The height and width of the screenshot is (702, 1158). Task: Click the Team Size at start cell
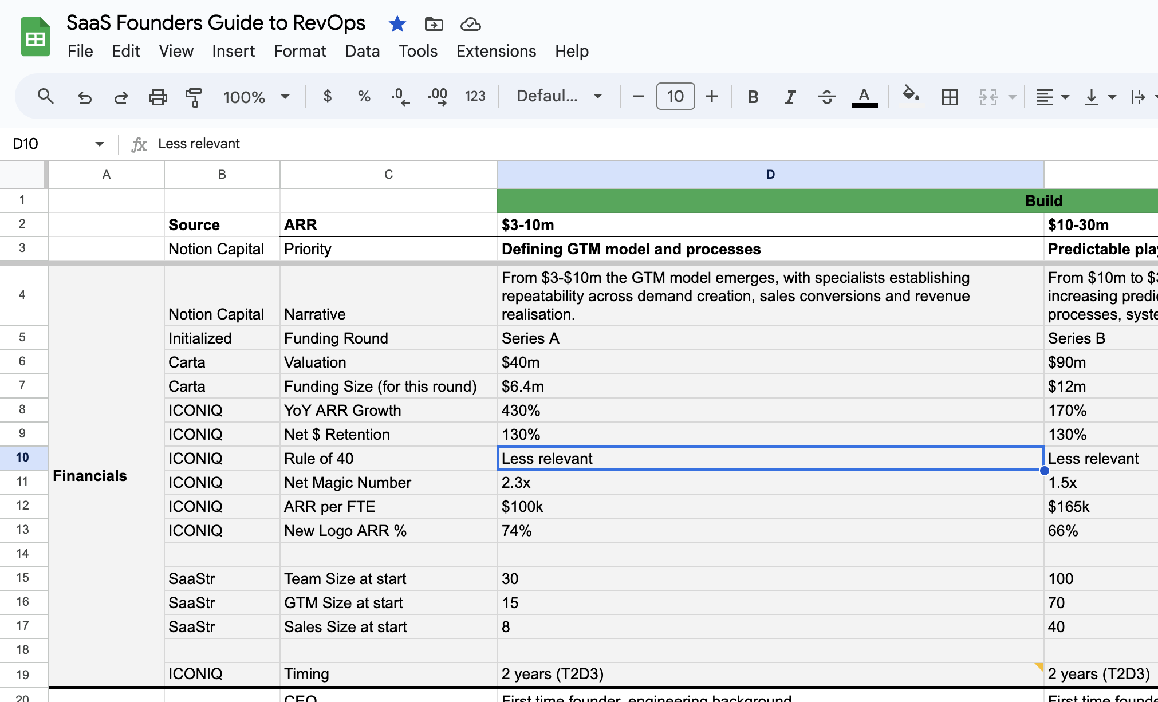click(389, 579)
